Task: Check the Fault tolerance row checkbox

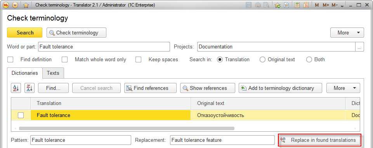Action: [x=21, y=115]
